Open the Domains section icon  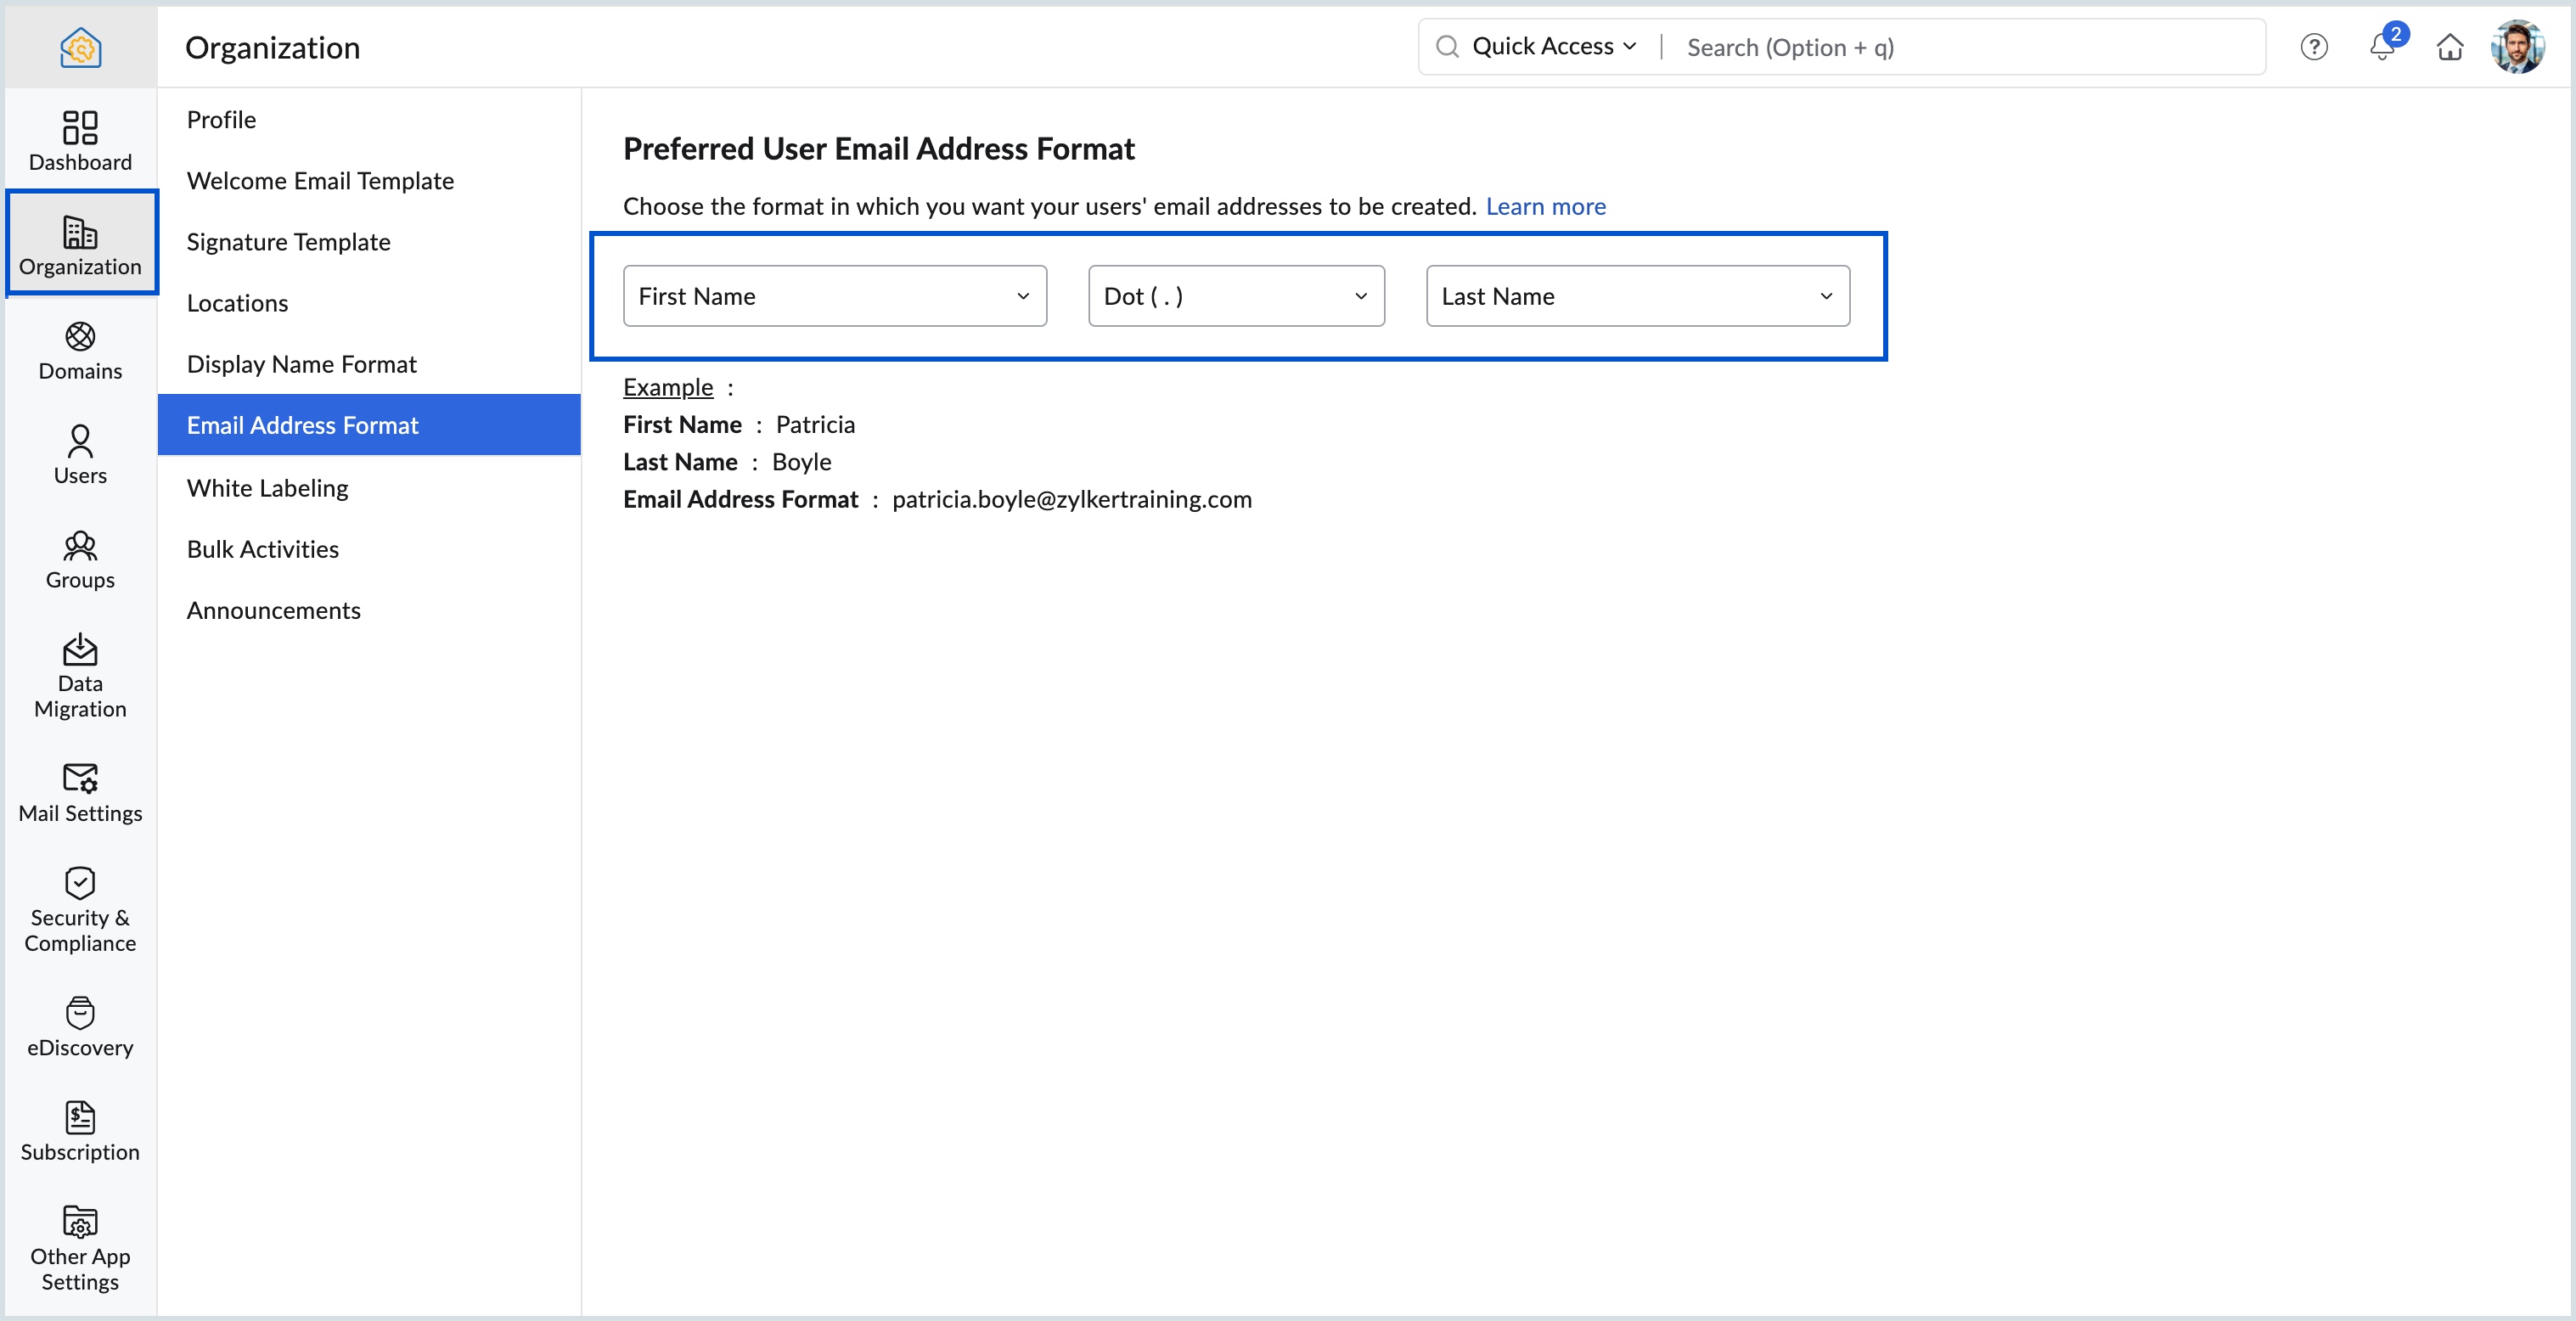[80, 337]
